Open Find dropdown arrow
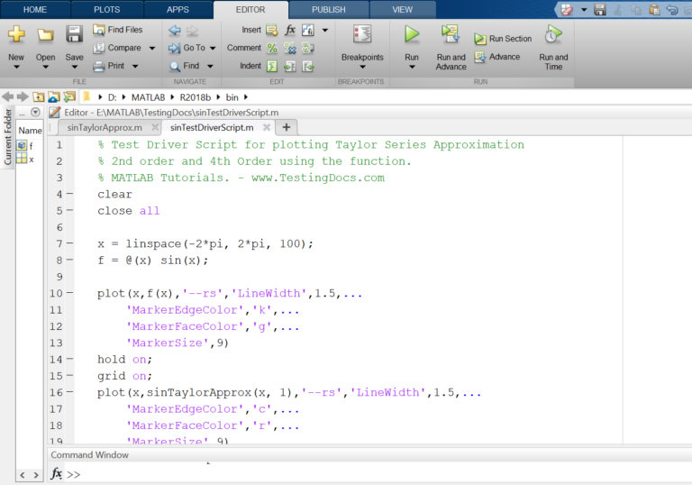The height and width of the screenshot is (485, 692). pos(210,66)
